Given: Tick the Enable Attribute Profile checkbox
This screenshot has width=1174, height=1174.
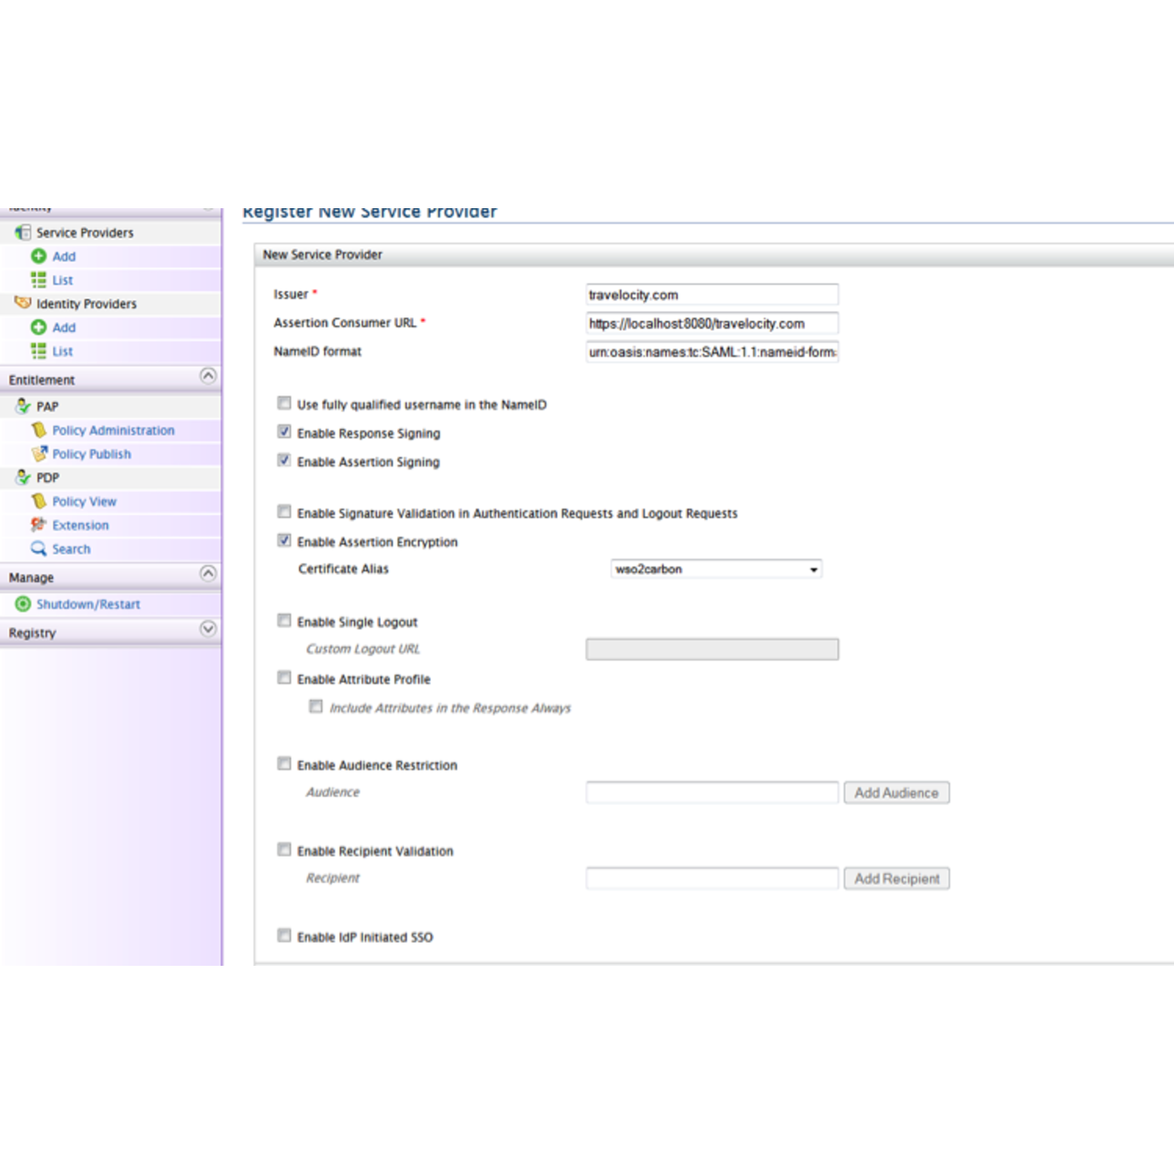Looking at the screenshot, I should point(284,678).
